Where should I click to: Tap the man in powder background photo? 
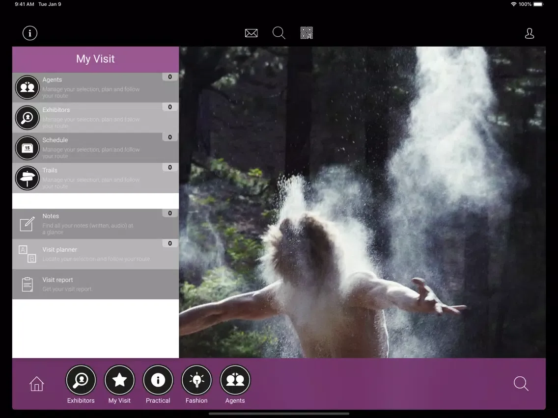363,202
